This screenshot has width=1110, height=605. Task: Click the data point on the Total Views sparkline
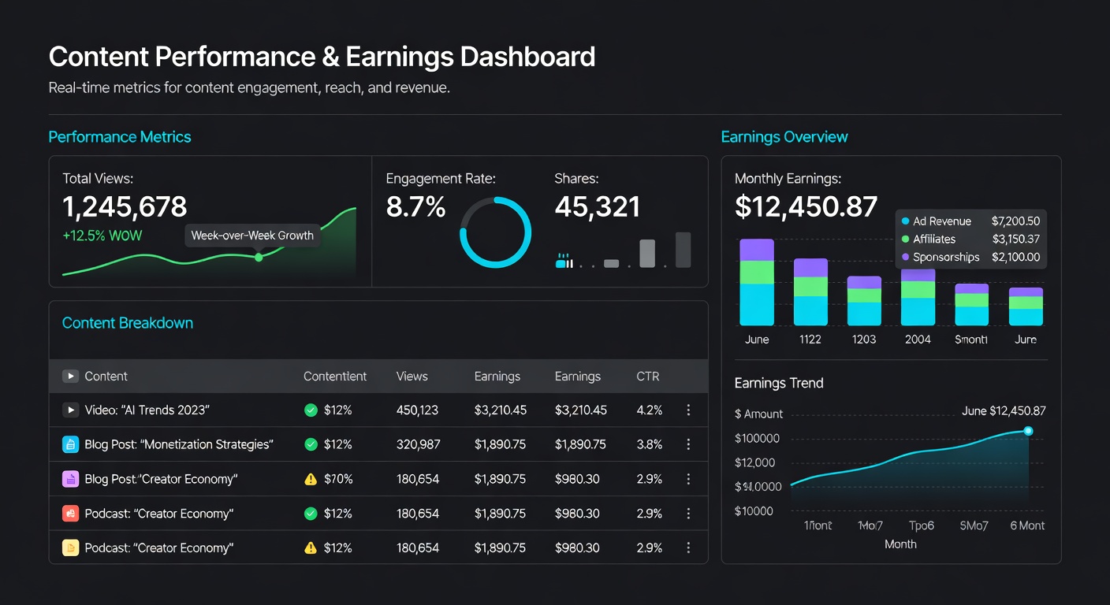(259, 258)
